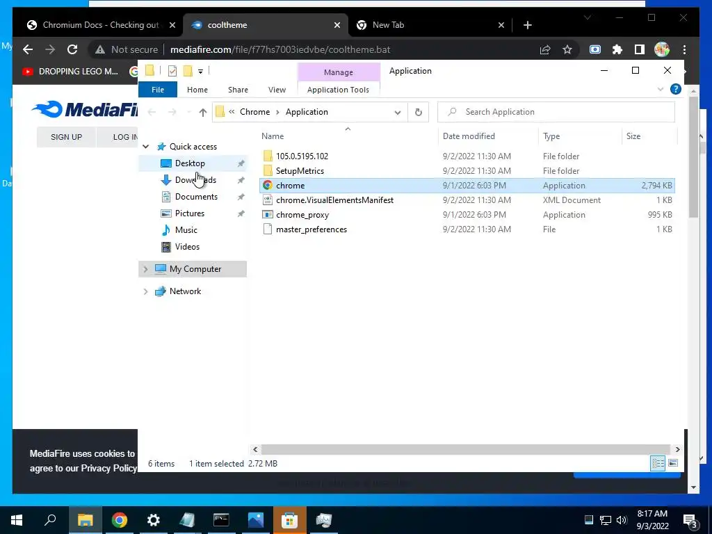
Task: Click the Chrome back arrow button
Action: pyautogui.click(x=28, y=49)
